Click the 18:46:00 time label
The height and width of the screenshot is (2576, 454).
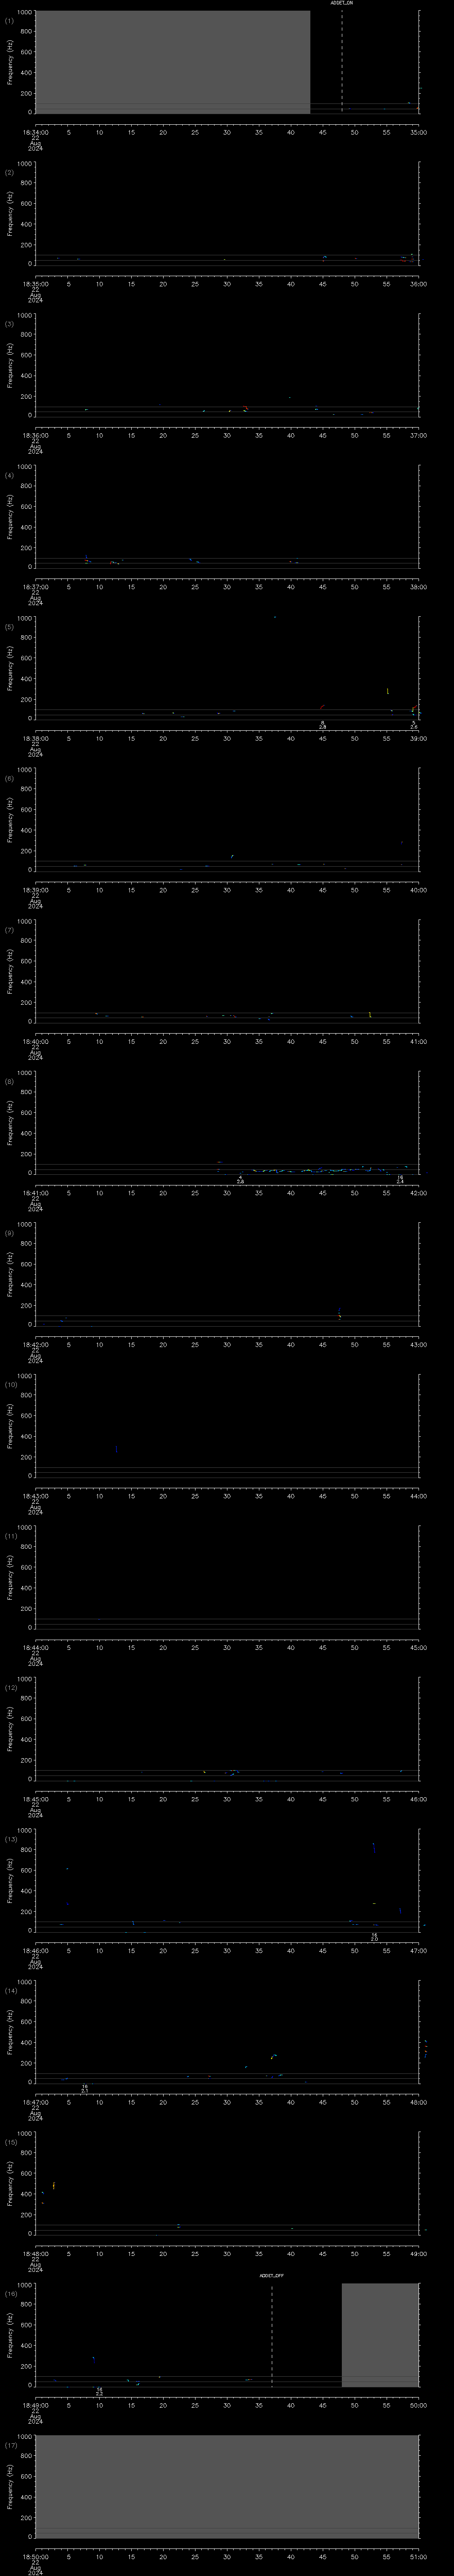click(x=35, y=1951)
